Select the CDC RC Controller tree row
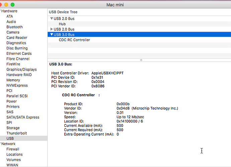The image size is (231, 167). point(139,40)
